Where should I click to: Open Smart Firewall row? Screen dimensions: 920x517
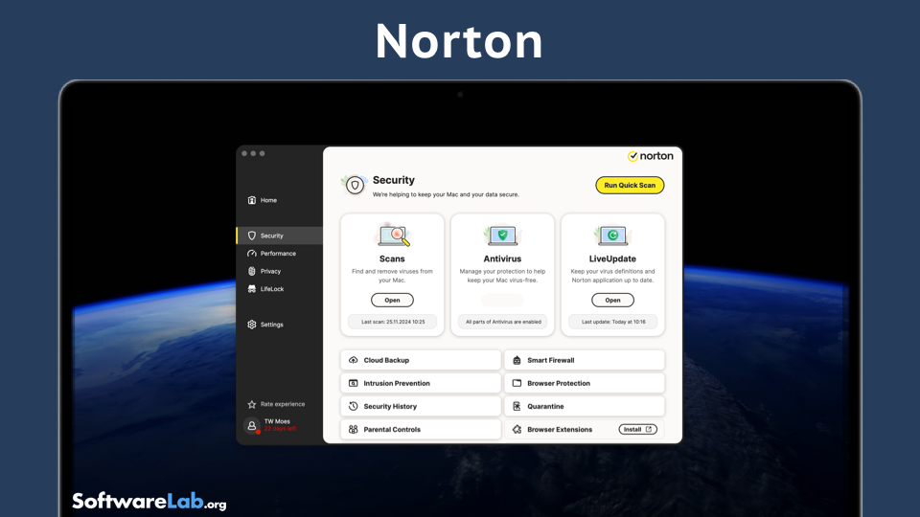pos(585,360)
